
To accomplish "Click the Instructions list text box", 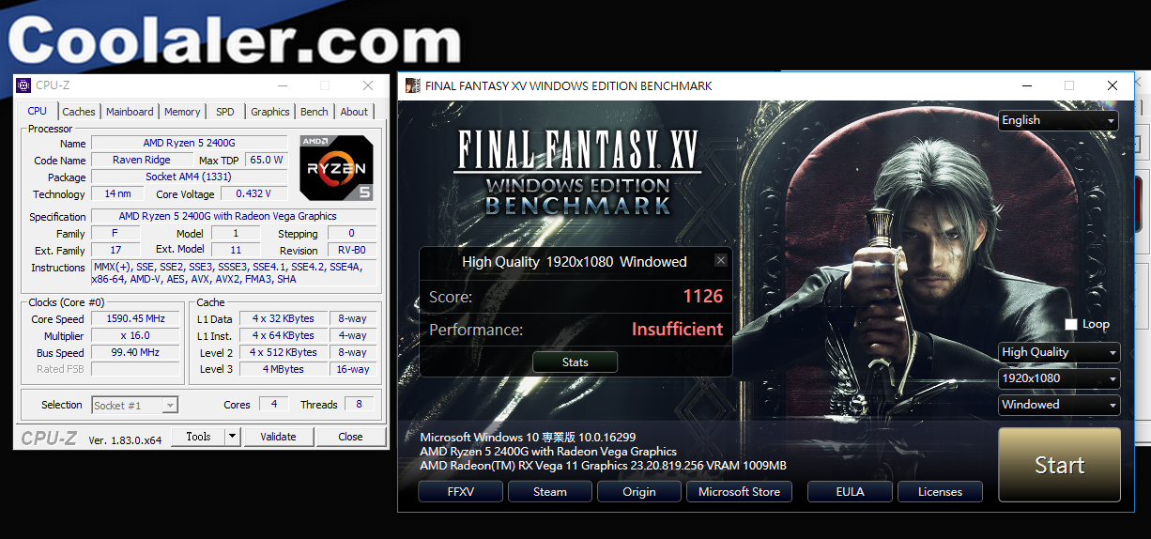I will pyautogui.click(x=234, y=273).
